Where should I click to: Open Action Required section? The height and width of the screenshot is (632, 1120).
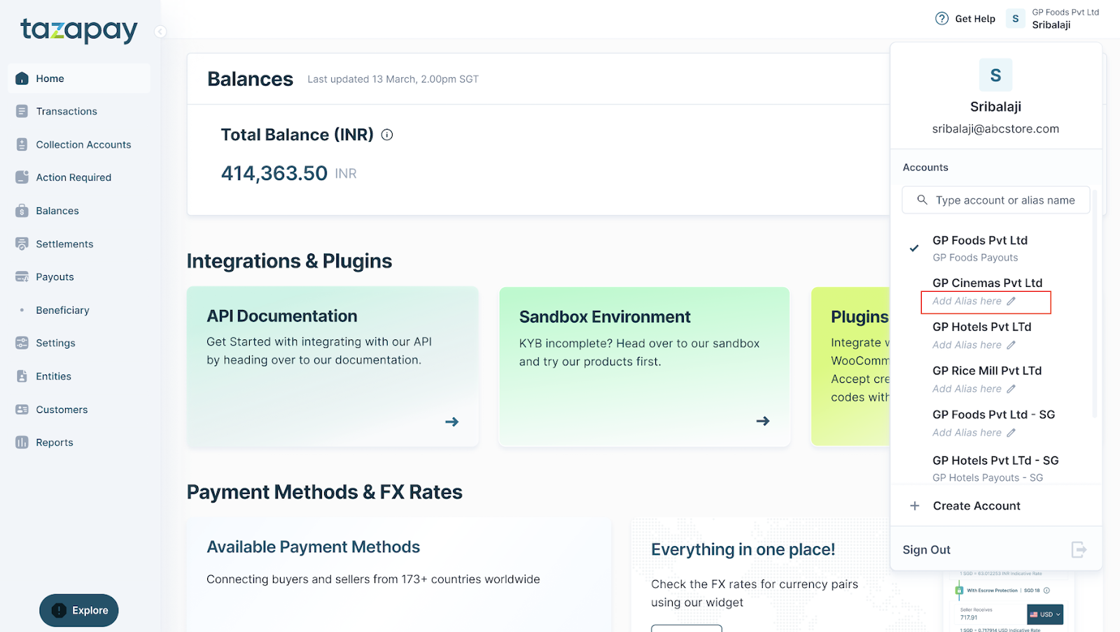[73, 177]
